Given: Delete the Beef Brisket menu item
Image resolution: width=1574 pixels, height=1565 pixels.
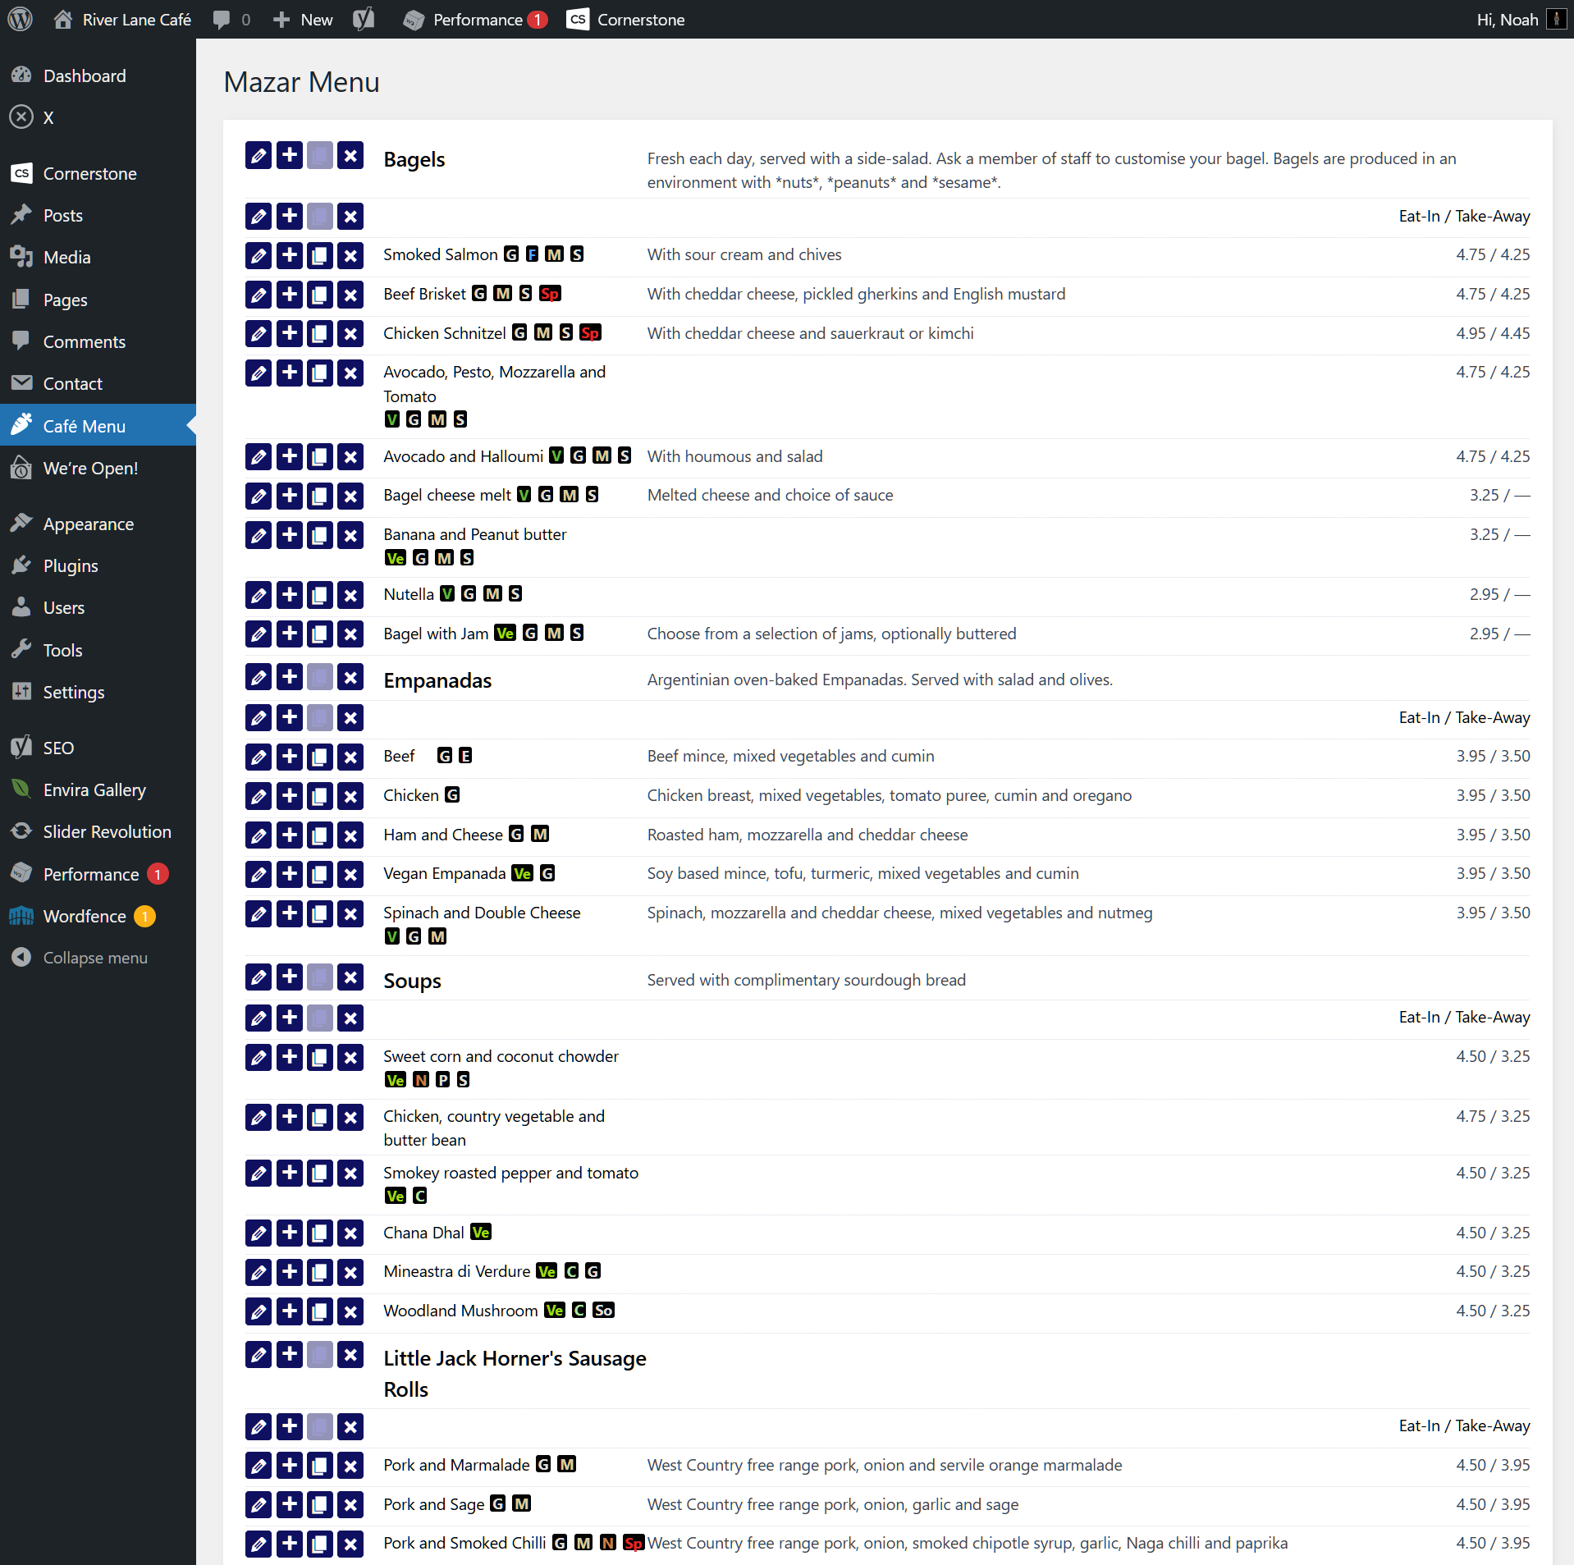Looking at the screenshot, I should pos(350,295).
